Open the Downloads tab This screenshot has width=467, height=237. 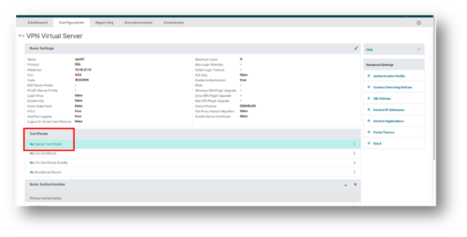[173, 23]
